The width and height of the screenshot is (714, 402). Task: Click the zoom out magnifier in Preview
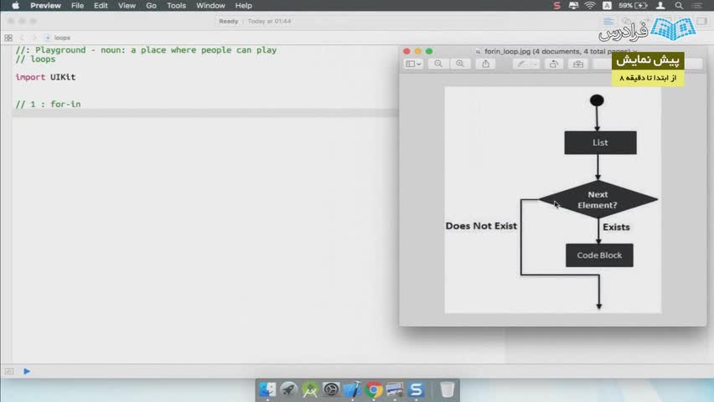pyautogui.click(x=438, y=64)
